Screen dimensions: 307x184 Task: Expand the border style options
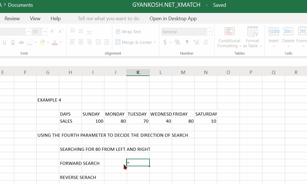(36, 42)
